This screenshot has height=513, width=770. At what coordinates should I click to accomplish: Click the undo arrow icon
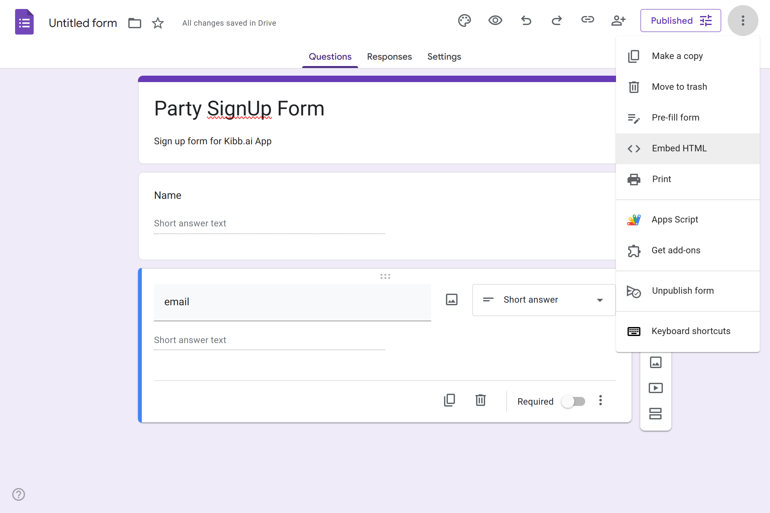tap(526, 21)
